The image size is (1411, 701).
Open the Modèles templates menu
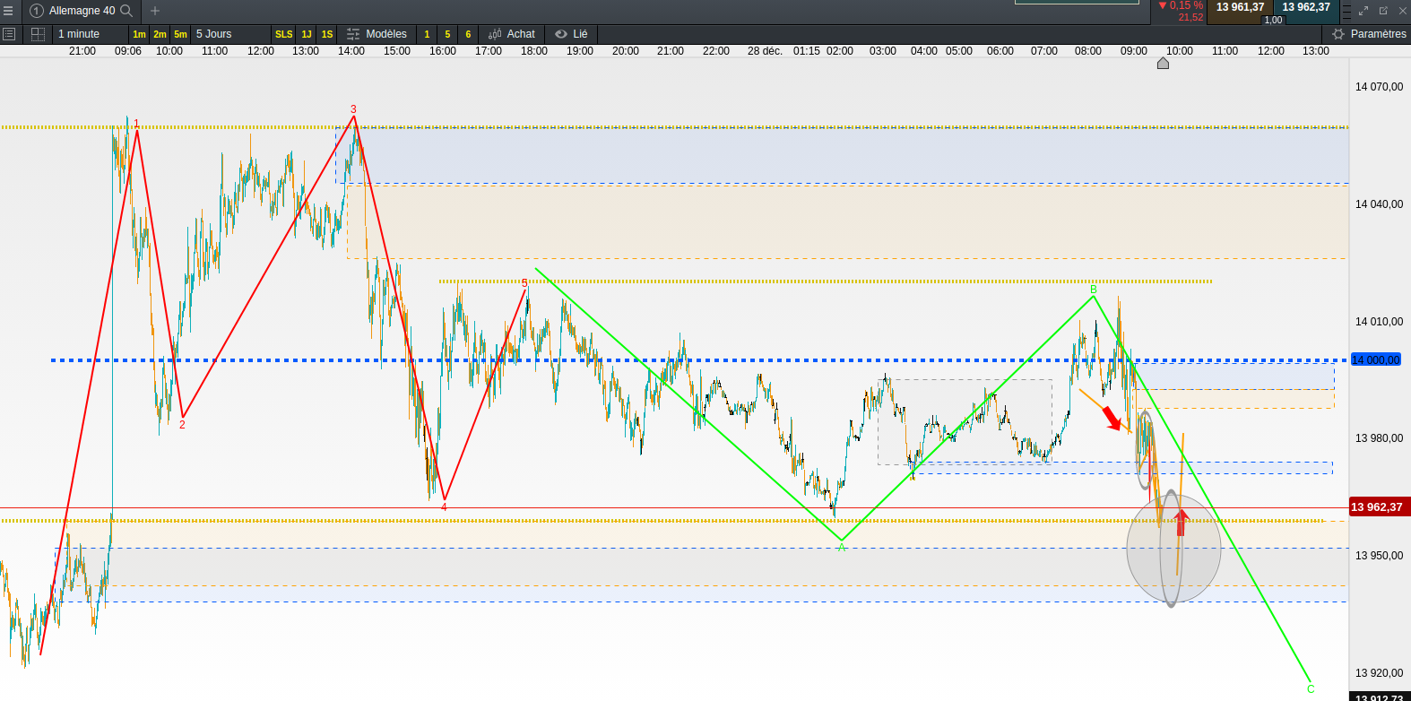point(377,34)
